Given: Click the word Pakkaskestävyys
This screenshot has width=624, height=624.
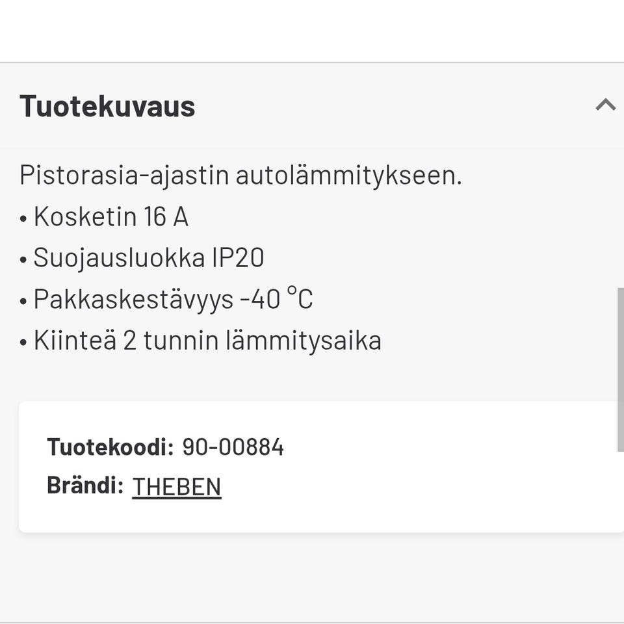Looking at the screenshot, I should [x=133, y=299].
